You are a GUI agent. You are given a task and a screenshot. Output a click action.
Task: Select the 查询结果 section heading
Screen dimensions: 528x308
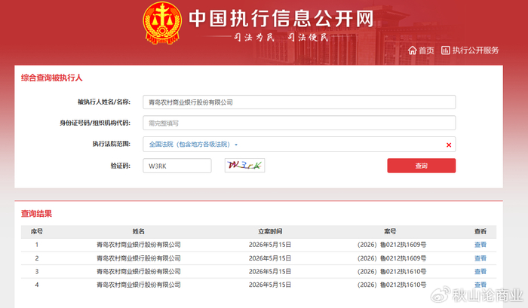pos(36,214)
